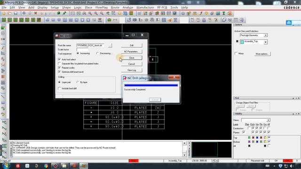Viewport: 301px width, 169px height.
Task: Toggle Repeat codes checkbox
Action: click(x=59, y=68)
